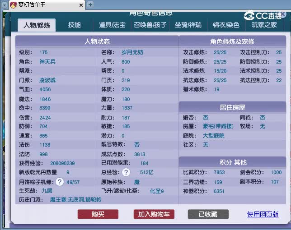
Task: Click the 神器积分 value 6351
Action: pyautogui.click(x=219, y=191)
